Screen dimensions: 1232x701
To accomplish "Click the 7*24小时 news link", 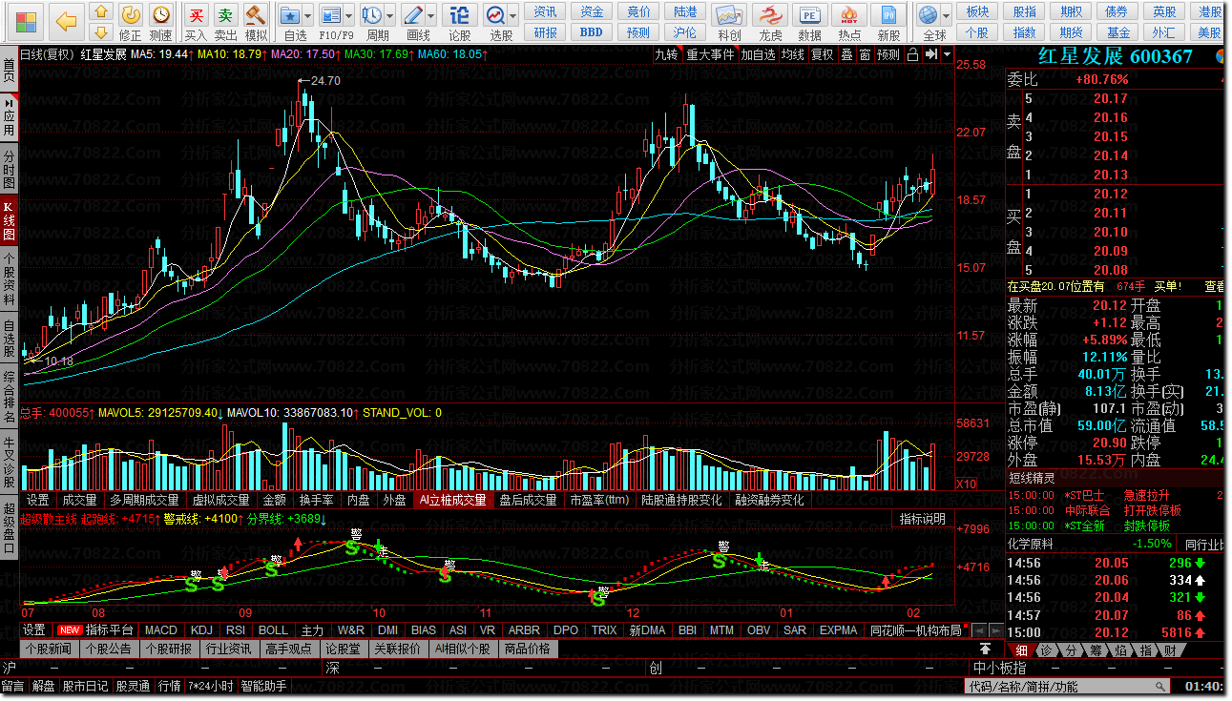I will coord(209,686).
